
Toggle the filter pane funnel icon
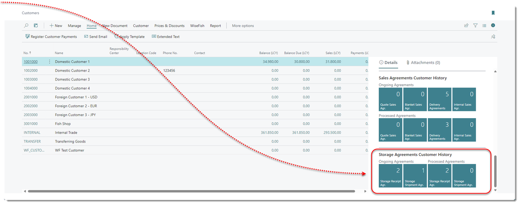[475, 25]
